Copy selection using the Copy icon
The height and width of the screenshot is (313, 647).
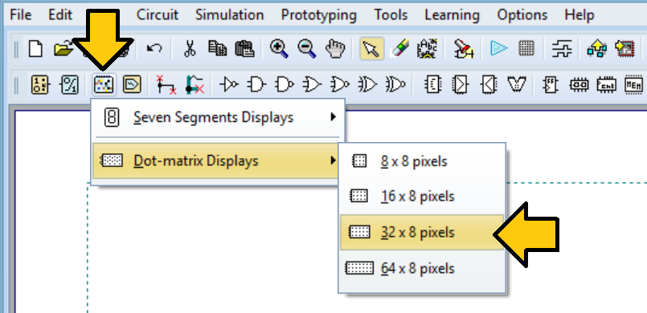point(217,49)
